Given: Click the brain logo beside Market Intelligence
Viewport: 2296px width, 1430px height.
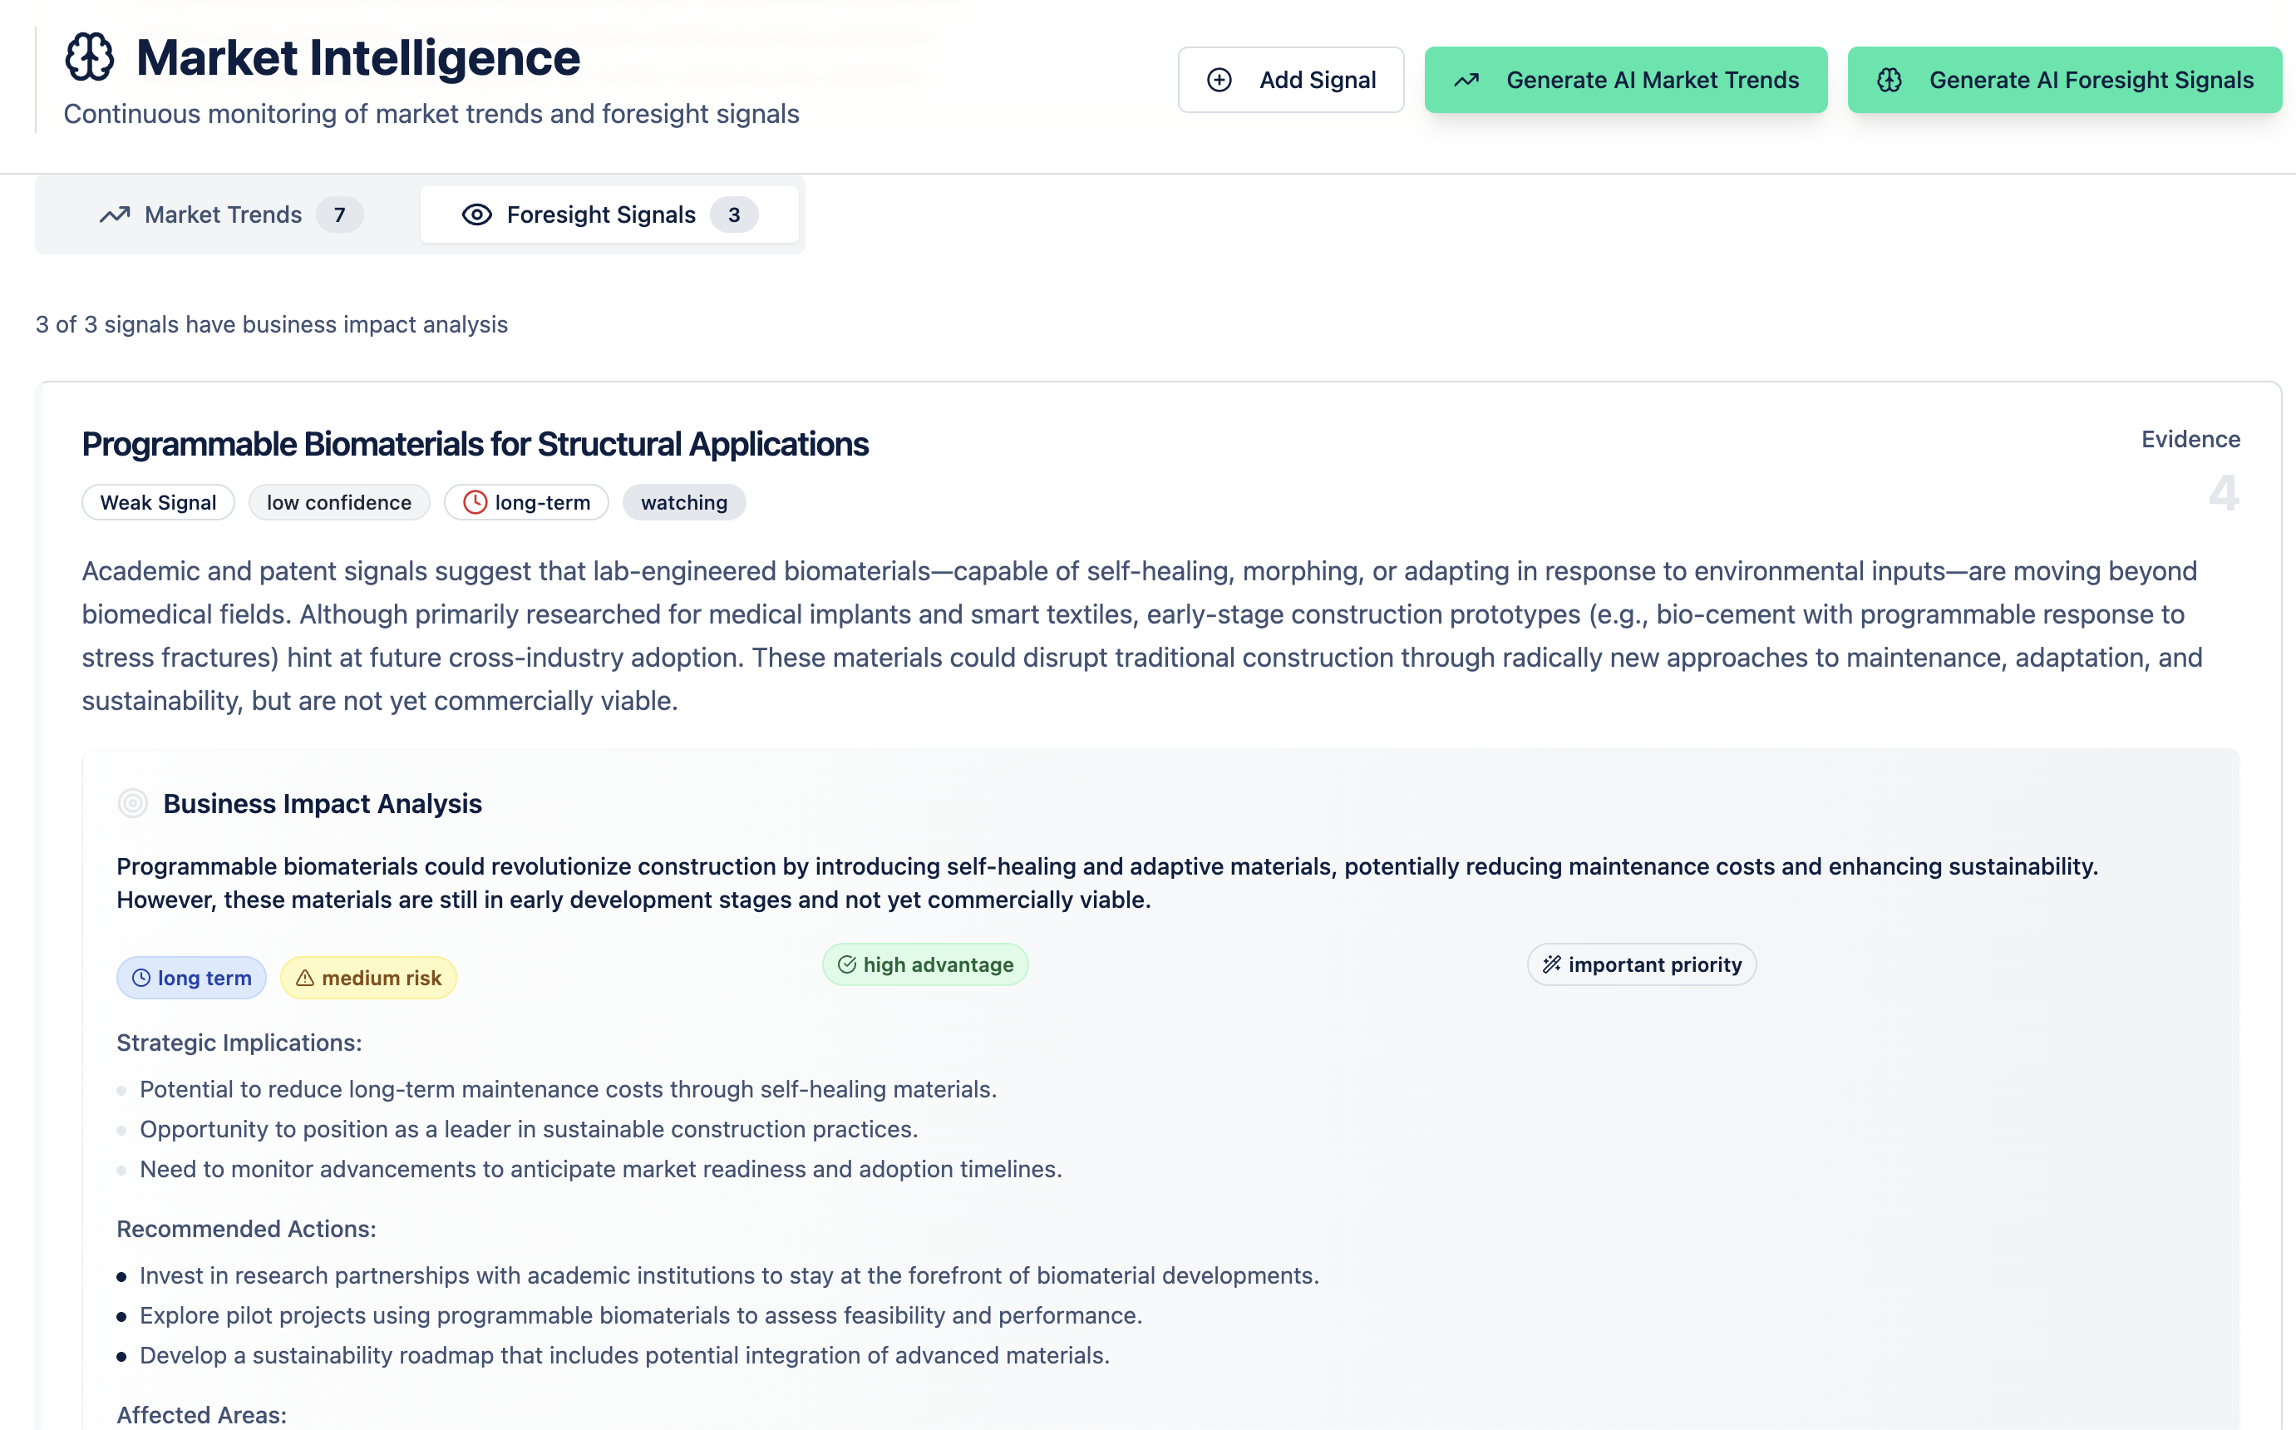Looking at the screenshot, I should point(90,57).
